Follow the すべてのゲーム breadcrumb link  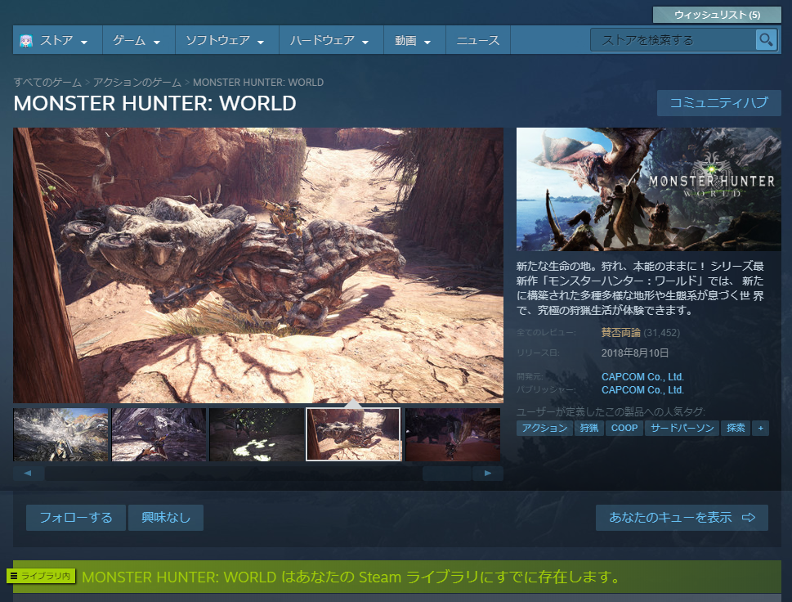click(x=47, y=83)
